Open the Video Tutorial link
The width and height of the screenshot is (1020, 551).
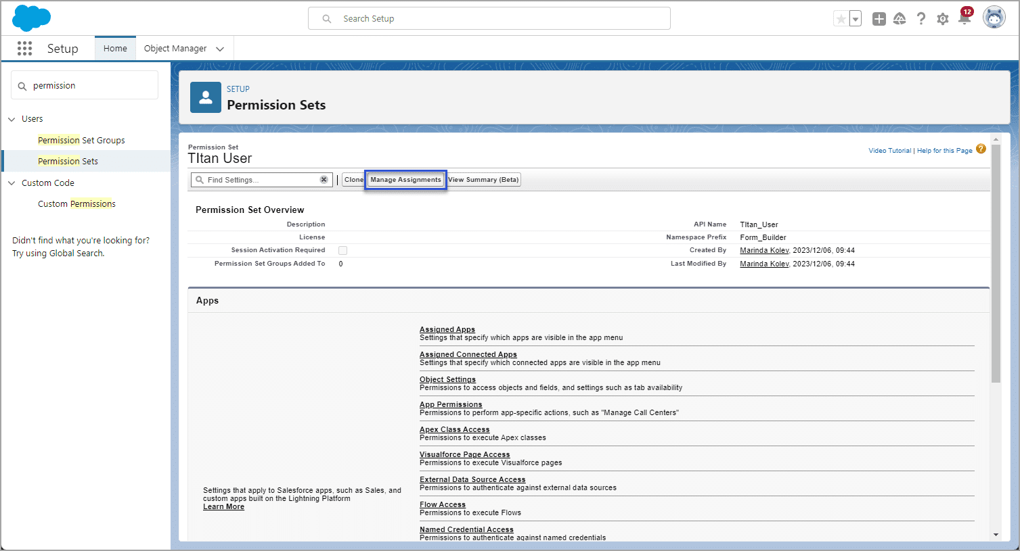pos(889,150)
